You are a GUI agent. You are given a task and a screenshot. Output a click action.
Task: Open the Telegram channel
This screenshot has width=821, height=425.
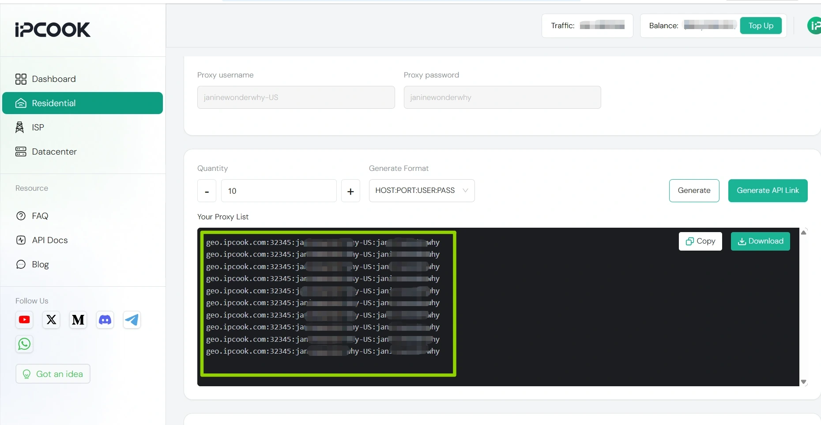coord(132,320)
